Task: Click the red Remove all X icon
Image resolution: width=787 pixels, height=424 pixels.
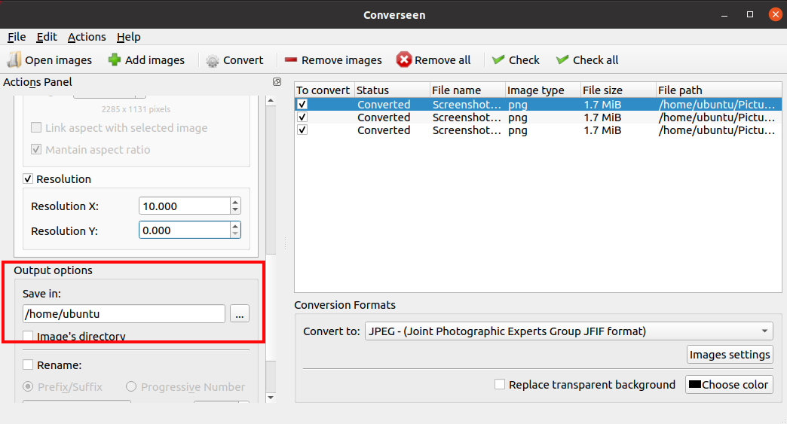Action: coord(403,59)
